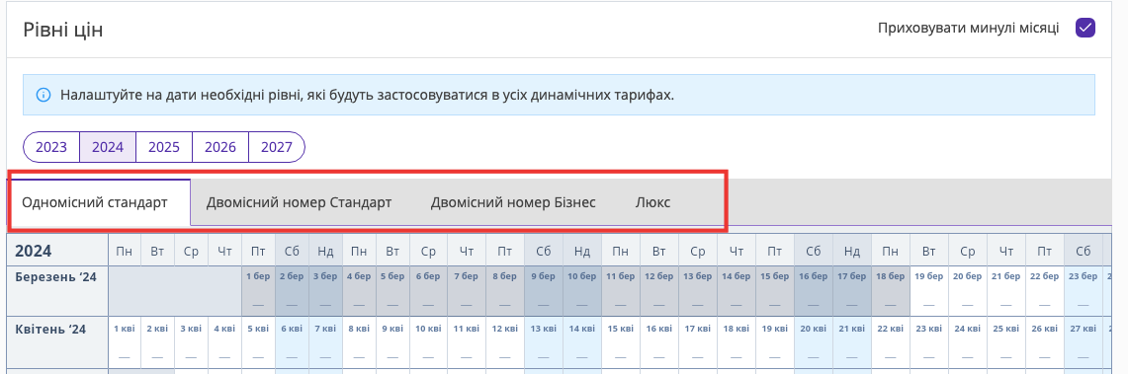
Task: Select the '19 бер' day cell
Action: (928, 291)
